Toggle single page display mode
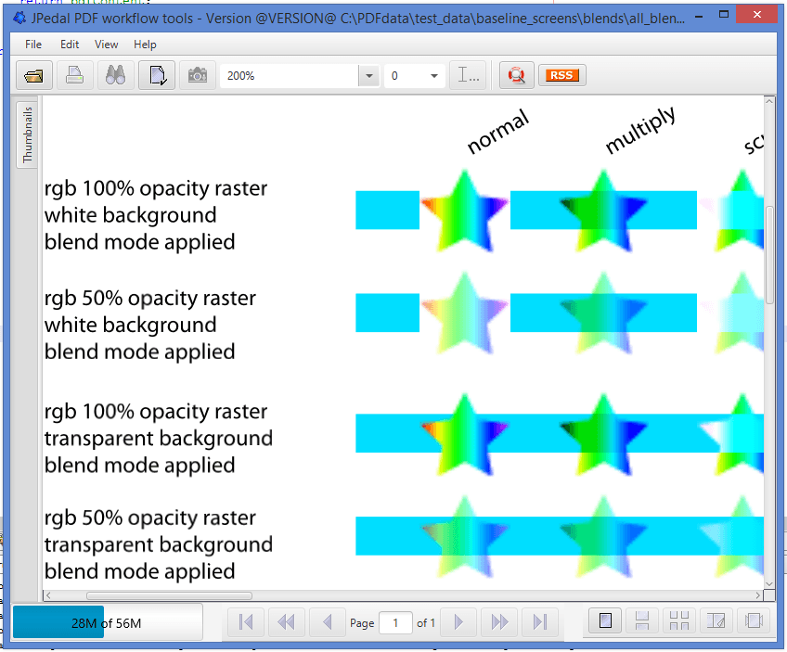 [x=605, y=621]
